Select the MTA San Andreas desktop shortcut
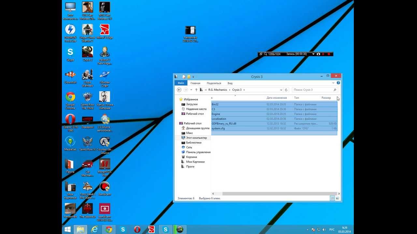 click(105, 11)
